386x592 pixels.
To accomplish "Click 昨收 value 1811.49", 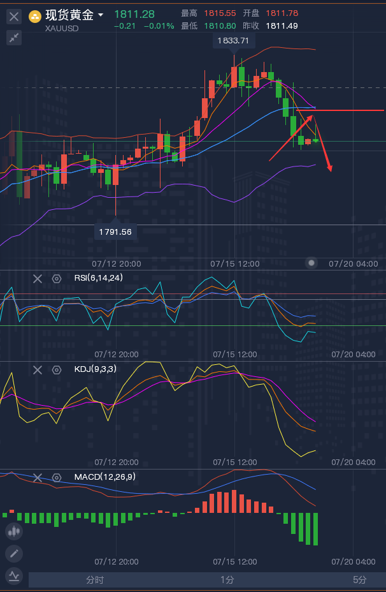I will point(282,26).
